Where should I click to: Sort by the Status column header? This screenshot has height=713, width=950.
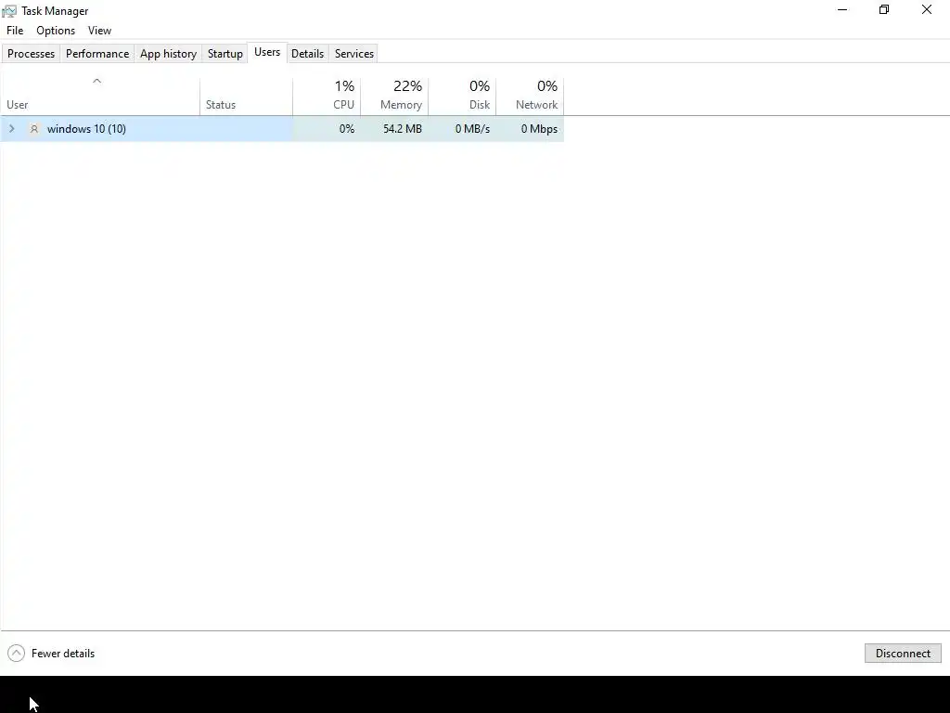pyautogui.click(x=246, y=97)
